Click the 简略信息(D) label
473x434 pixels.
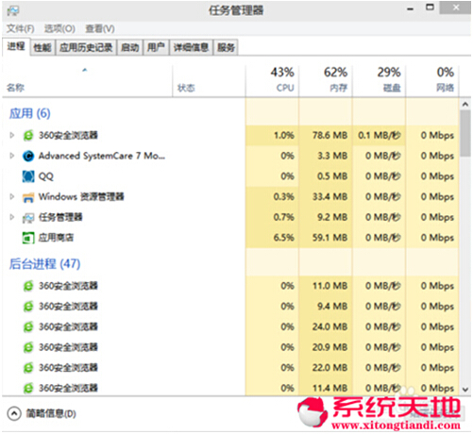coord(51,414)
